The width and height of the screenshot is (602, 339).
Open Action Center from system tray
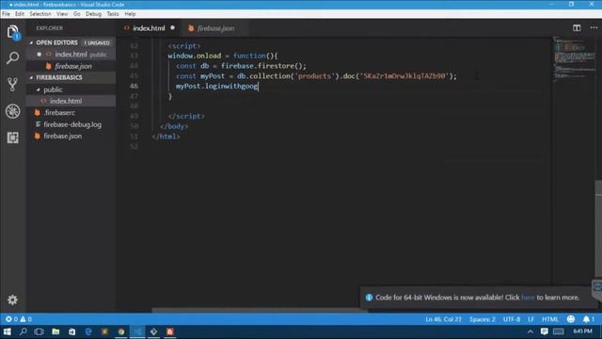point(544,331)
